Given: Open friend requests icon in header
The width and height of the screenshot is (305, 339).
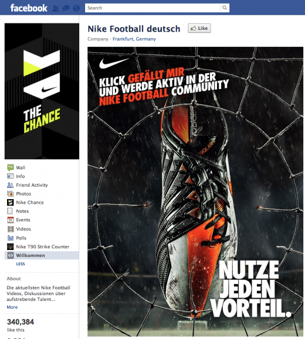Looking at the screenshot, I should tap(56, 8).
